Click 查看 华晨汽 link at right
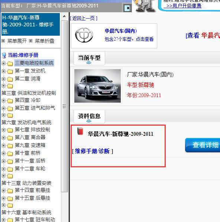 (x=203, y=35)
